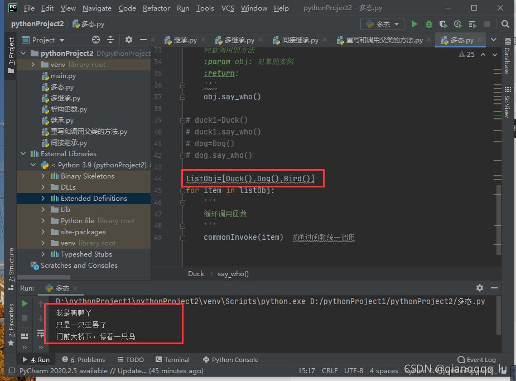Image resolution: width=516 pixels, height=381 pixels.
Task: Toggle the Event Log tool window
Action: coord(476,360)
